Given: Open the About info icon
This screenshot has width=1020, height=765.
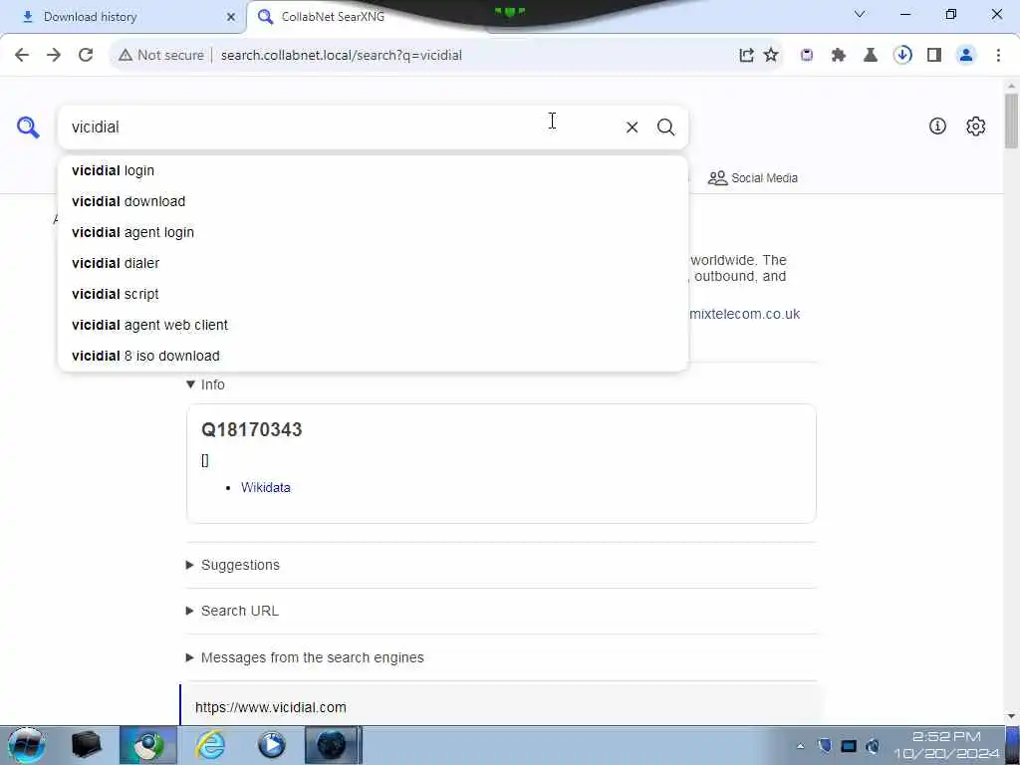Looking at the screenshot, I should (937, 127).
